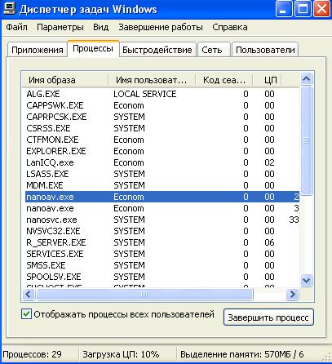
Task: Click the vertical scrollbar thumb
Action: [307, 140]
